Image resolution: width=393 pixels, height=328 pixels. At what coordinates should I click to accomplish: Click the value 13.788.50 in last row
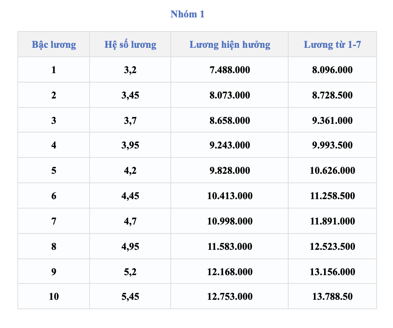pyautogui.click(x=332, y=297)
